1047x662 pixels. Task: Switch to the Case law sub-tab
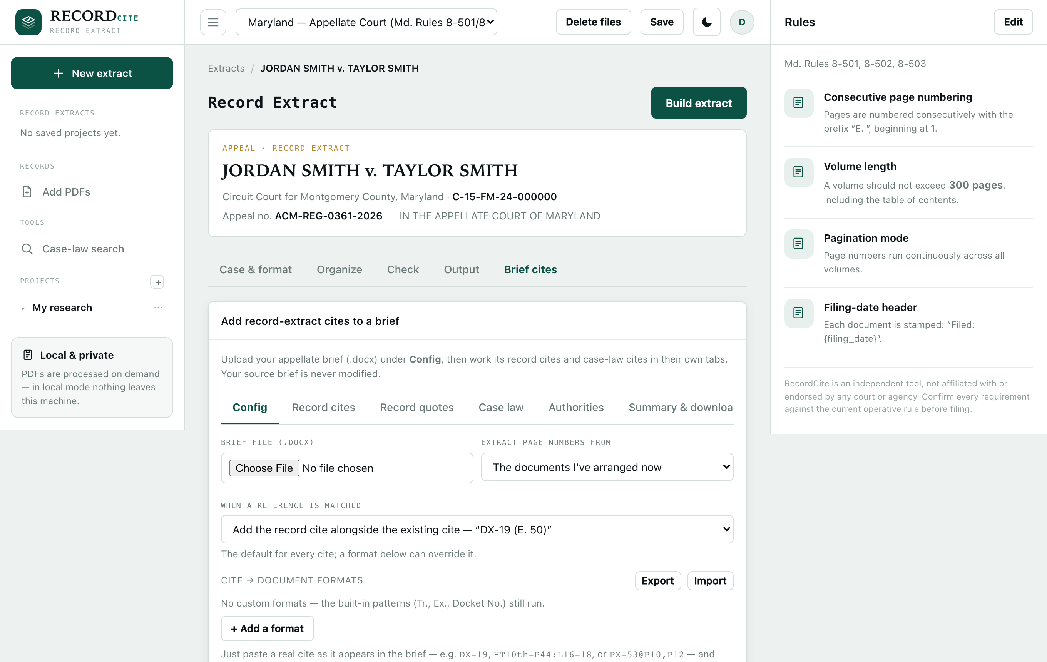pyautogui.click(x=501, y=407)
